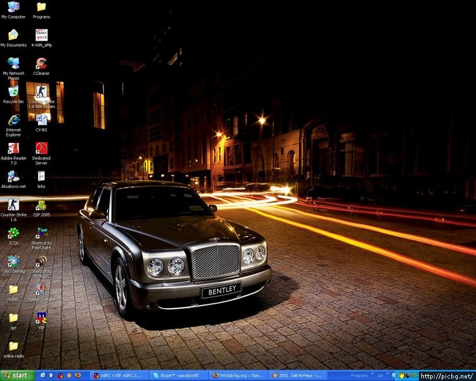
Task: Open My Computer desktop icon
Action: click(13, 10)
